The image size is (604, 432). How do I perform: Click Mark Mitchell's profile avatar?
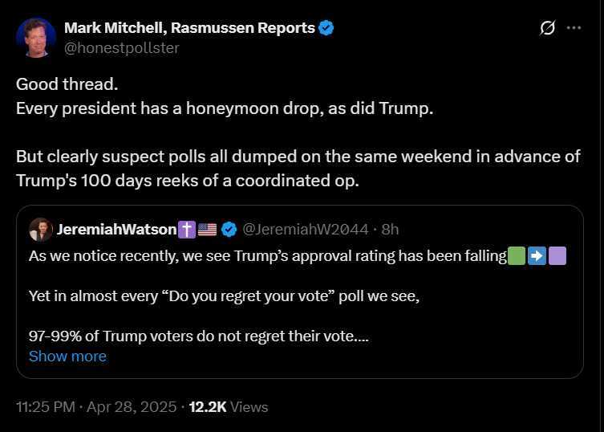[x=36, y=38]
